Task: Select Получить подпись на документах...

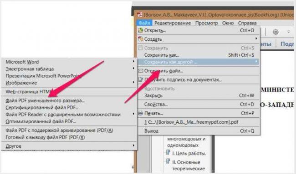Action: (199, 80)
